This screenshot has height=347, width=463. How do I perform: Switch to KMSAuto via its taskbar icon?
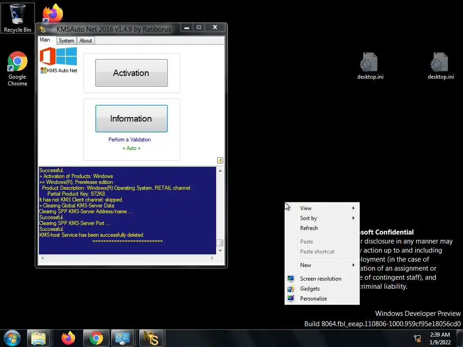(x=151, y=338)
